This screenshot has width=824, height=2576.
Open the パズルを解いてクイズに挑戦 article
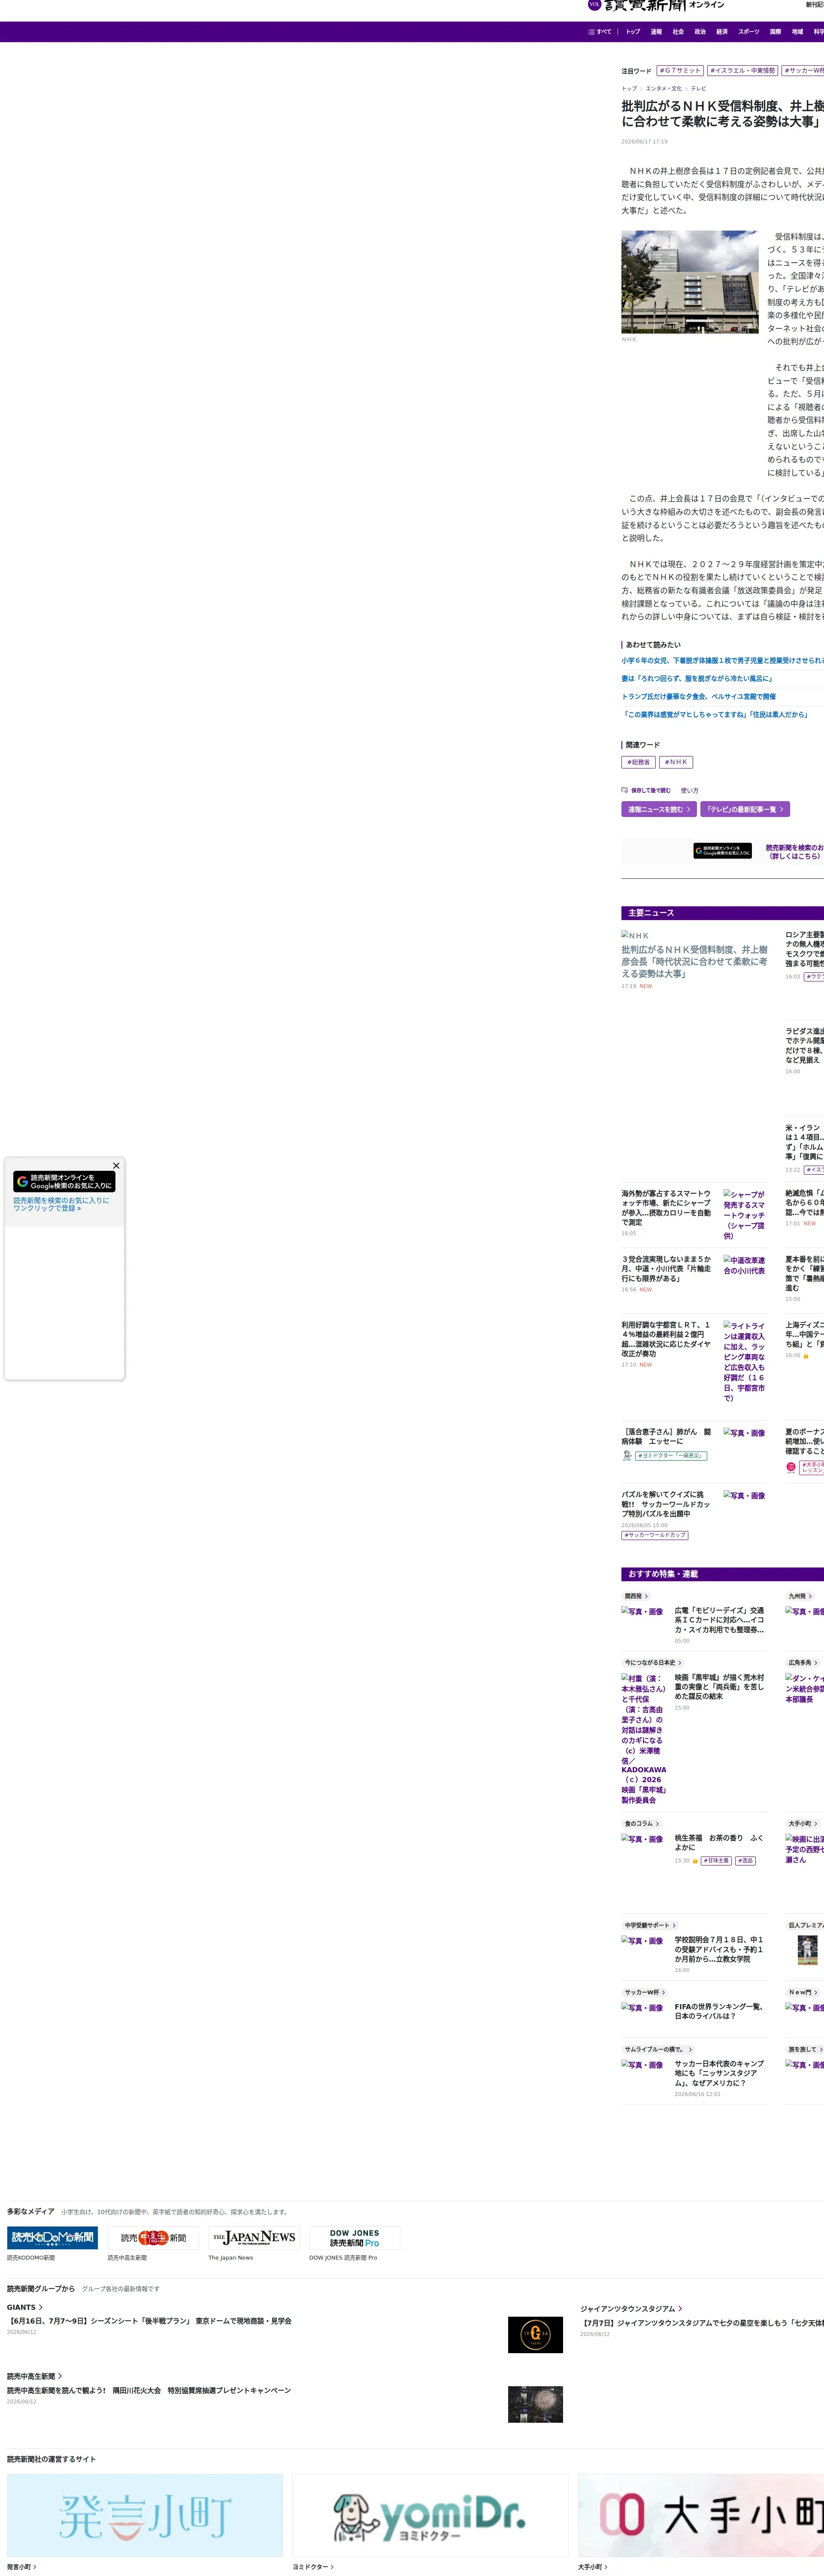click(x=666, y=1504)
